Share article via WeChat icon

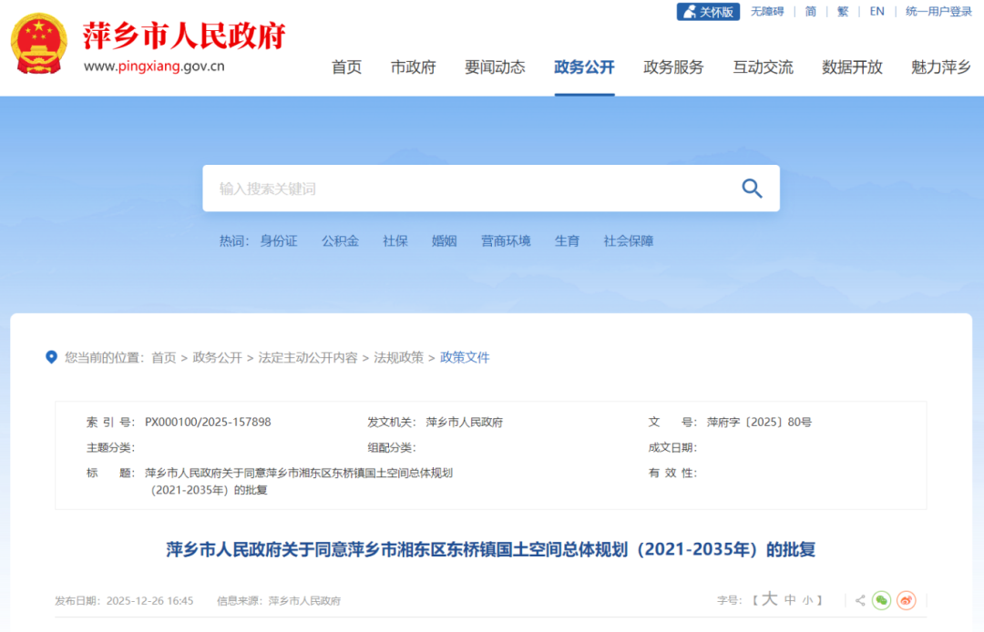click(x=882, y=601)
